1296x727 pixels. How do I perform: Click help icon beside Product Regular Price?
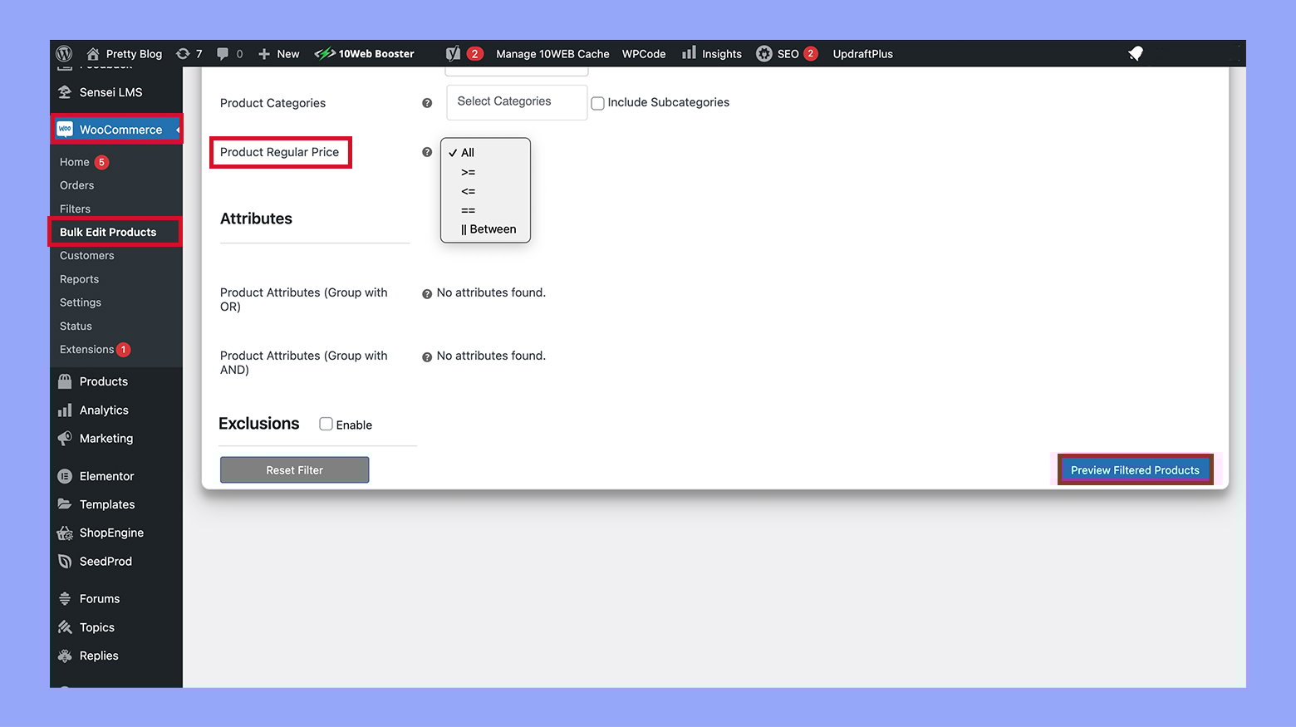tap(427, 152)
